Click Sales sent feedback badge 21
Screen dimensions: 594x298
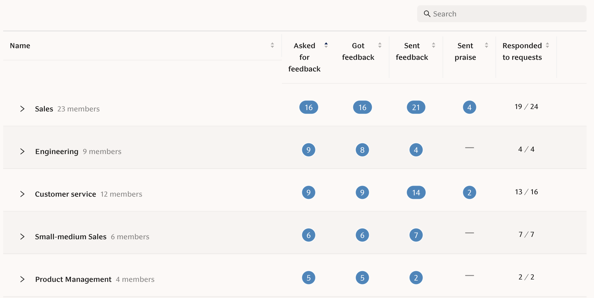coord(416,107)
